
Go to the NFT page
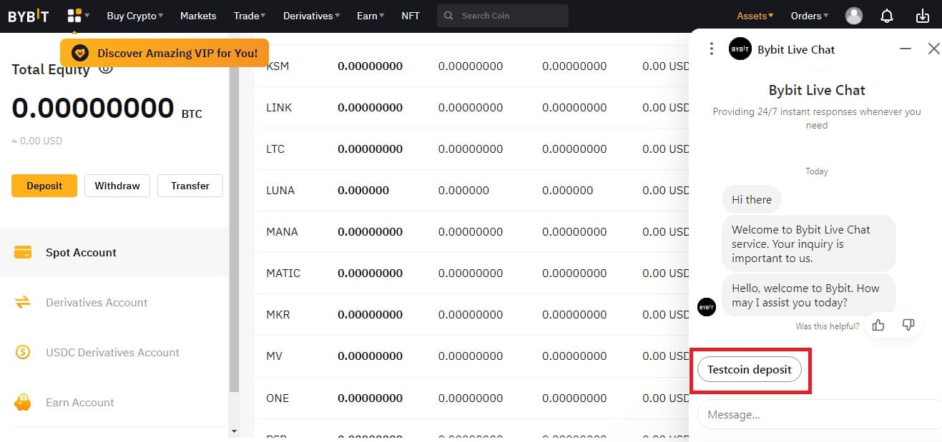[411, 16]
